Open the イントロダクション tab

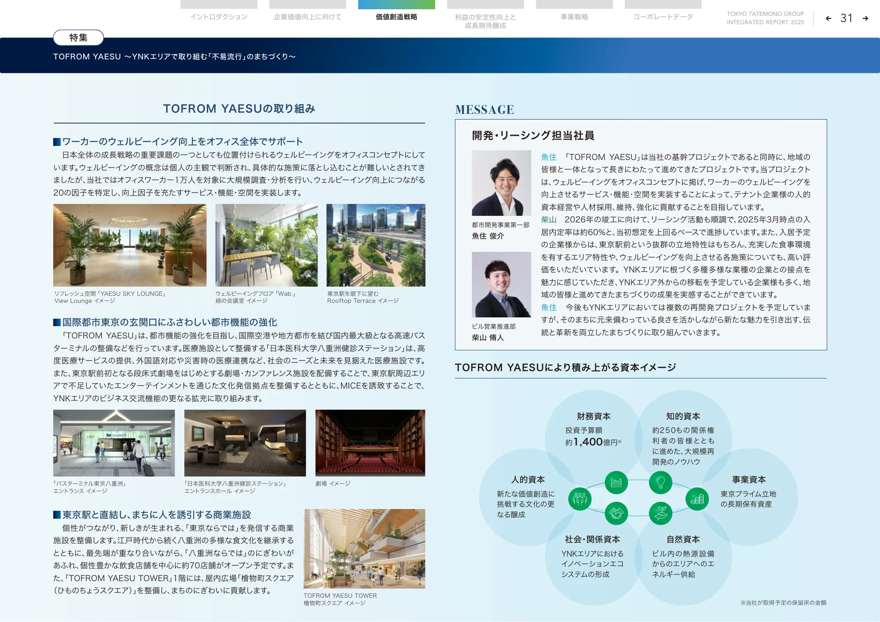[219, 17]
